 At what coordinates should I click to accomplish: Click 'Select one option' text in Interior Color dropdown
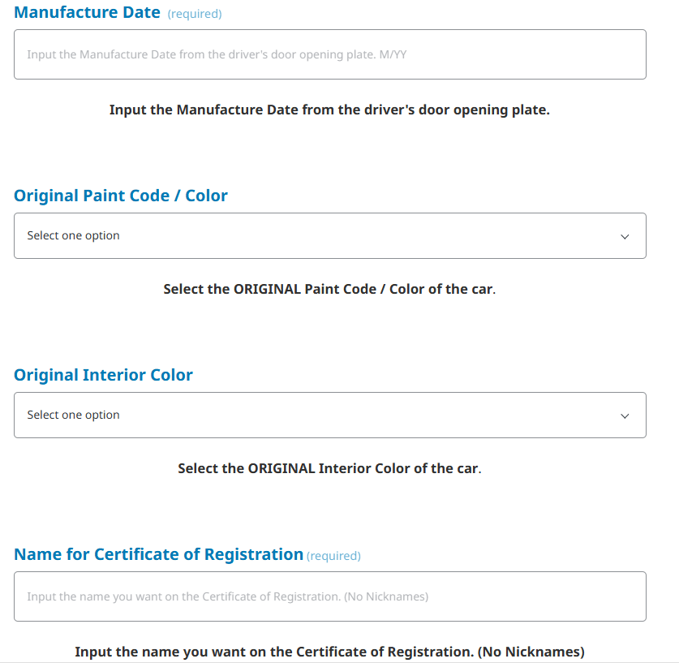pos(73,415)
